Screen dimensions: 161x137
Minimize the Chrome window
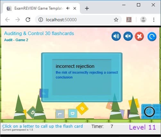pyautogui.click(x=124, y=5)
